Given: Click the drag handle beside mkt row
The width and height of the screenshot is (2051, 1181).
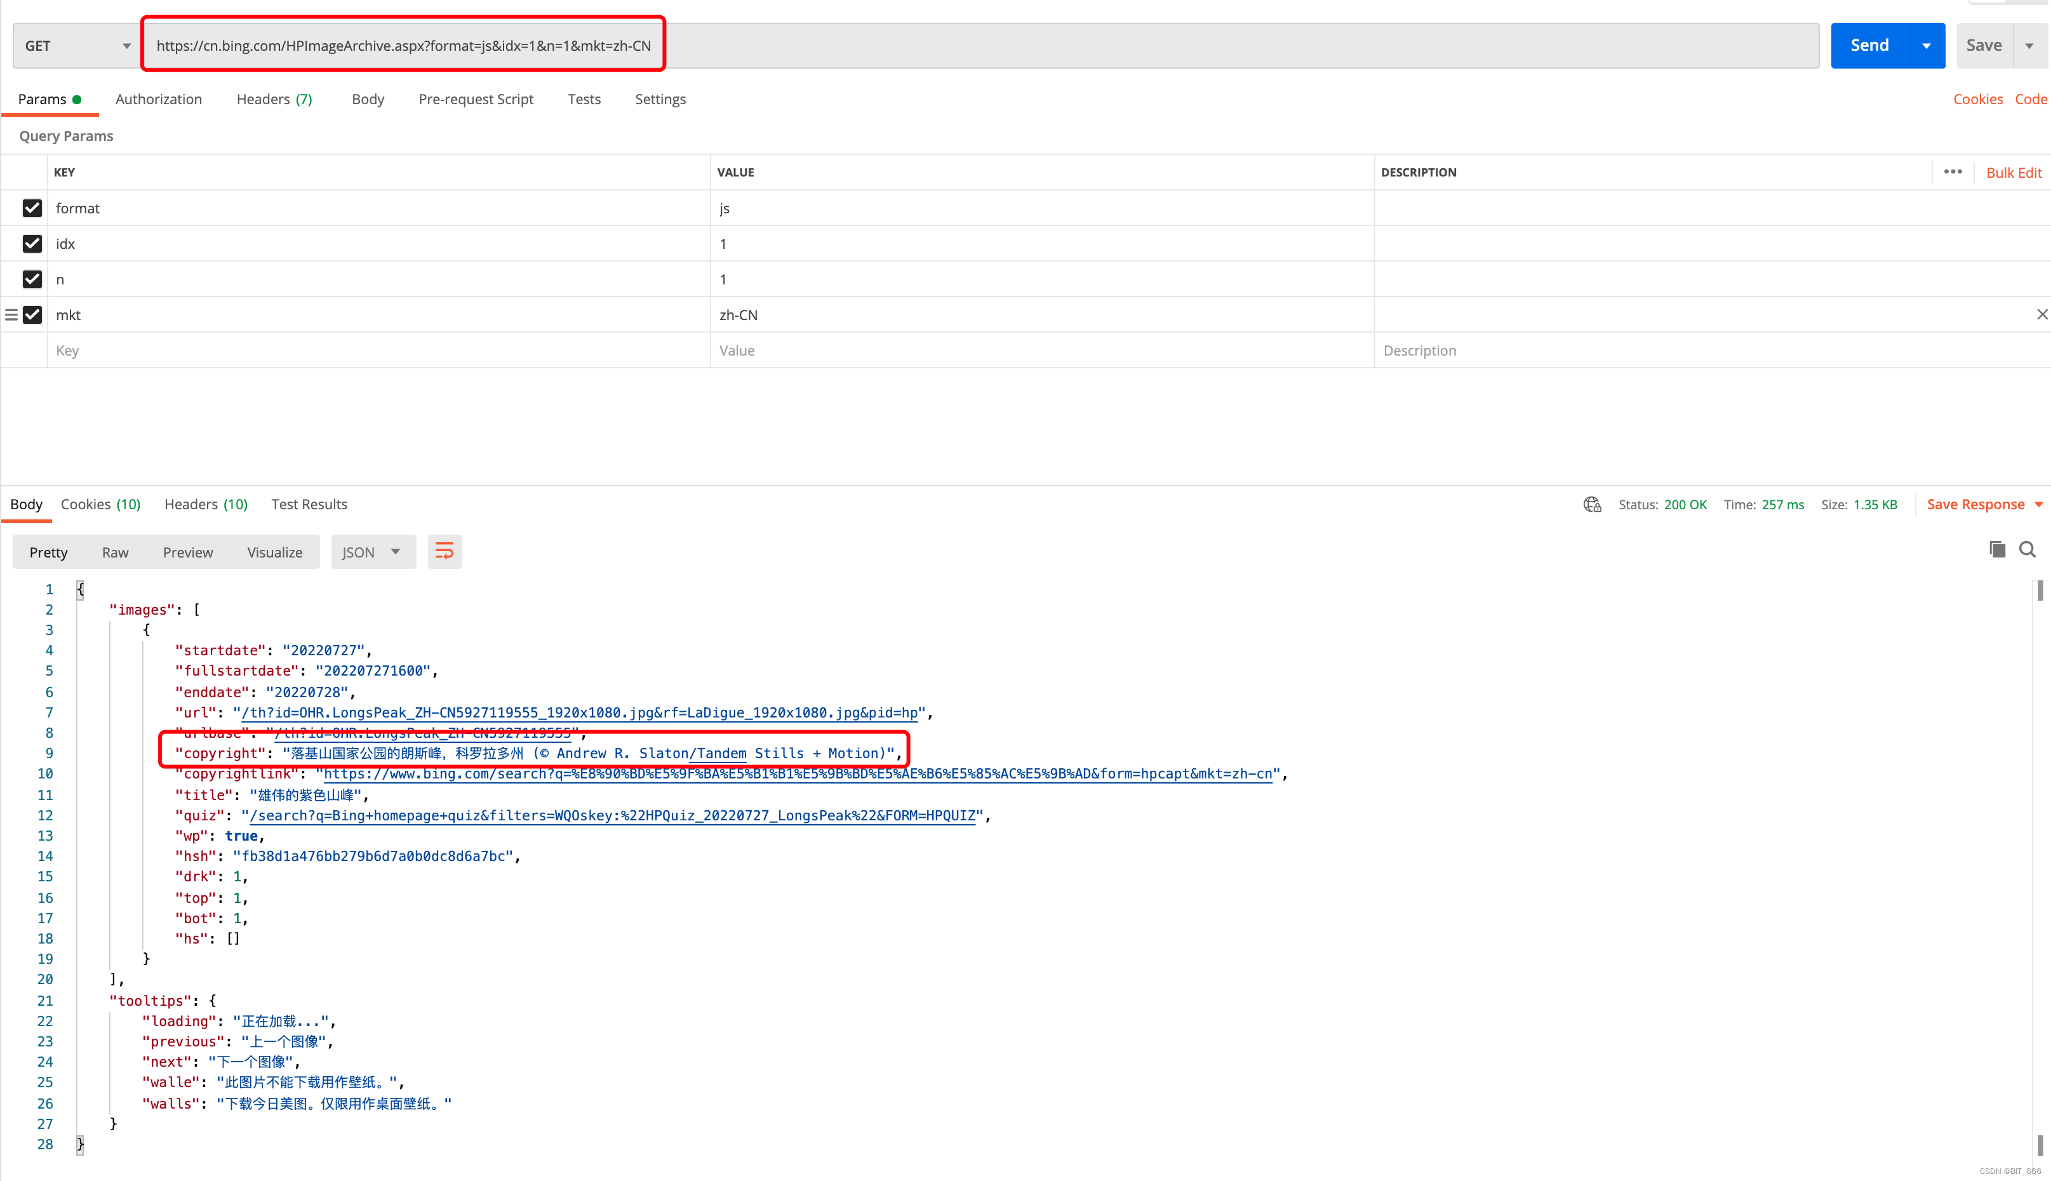Looking at the screenshot, I should (11, 315).
